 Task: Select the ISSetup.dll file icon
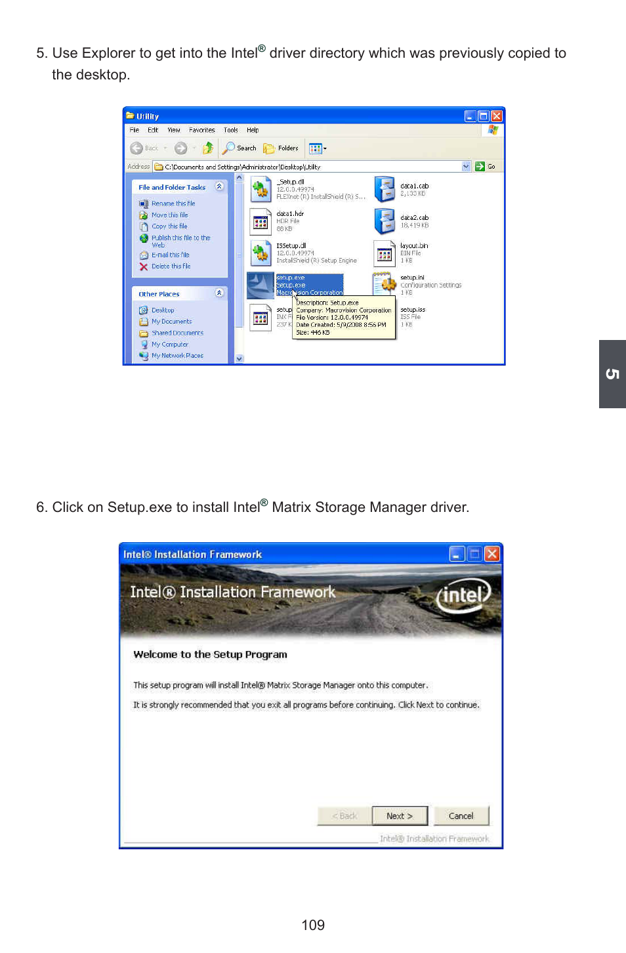point(261,253)
